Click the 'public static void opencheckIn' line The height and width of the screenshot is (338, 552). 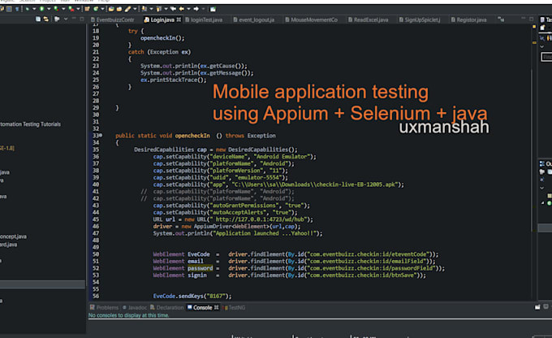196,136
